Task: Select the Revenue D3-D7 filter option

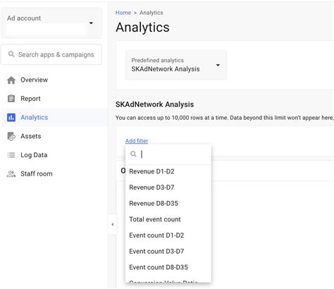Action: [x=168, y=187]
